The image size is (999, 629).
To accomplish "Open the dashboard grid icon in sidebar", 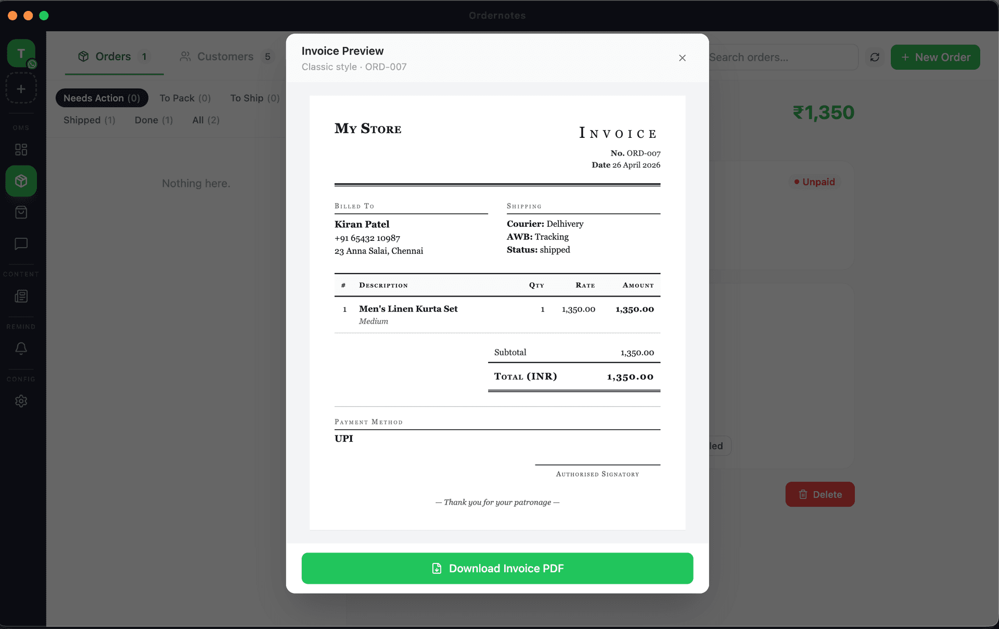I will pyautogui.click(x=21, y=150).
